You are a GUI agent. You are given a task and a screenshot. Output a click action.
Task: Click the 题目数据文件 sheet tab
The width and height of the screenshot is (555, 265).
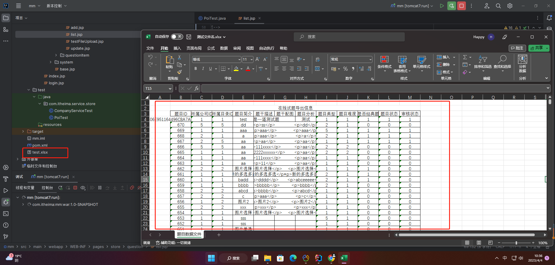click(189, 234)
